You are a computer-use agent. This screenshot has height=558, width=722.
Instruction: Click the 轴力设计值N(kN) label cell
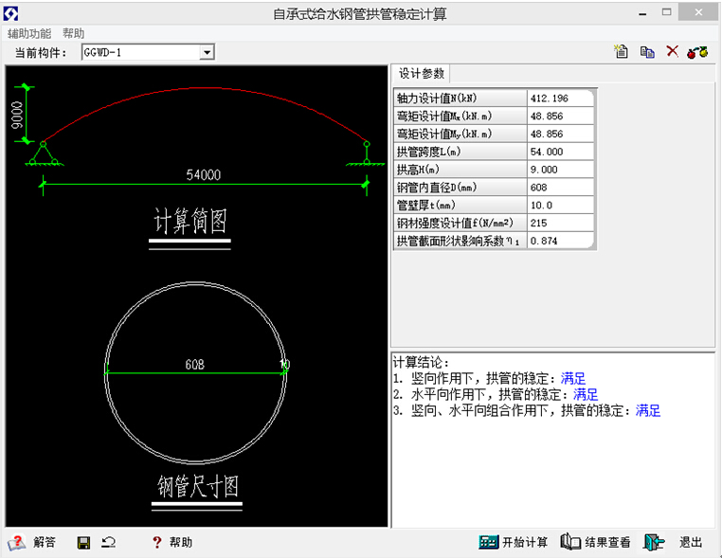click(460, 99)
